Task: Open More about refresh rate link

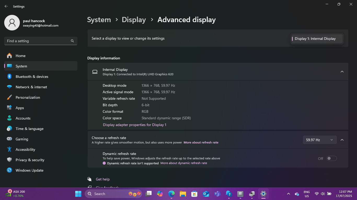Action: coord(201,142)
